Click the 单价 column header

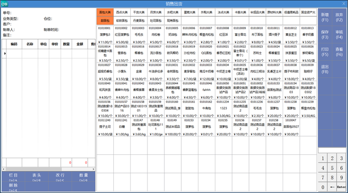55,44
